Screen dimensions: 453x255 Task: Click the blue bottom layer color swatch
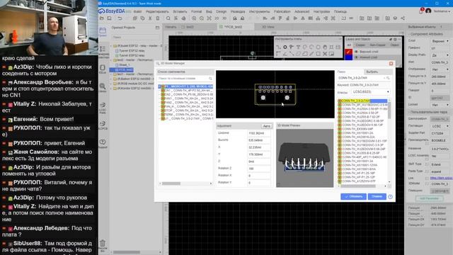point(348,57)
